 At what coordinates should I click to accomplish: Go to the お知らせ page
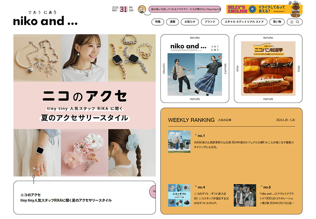pyautogui.click(x=189, y=22)
